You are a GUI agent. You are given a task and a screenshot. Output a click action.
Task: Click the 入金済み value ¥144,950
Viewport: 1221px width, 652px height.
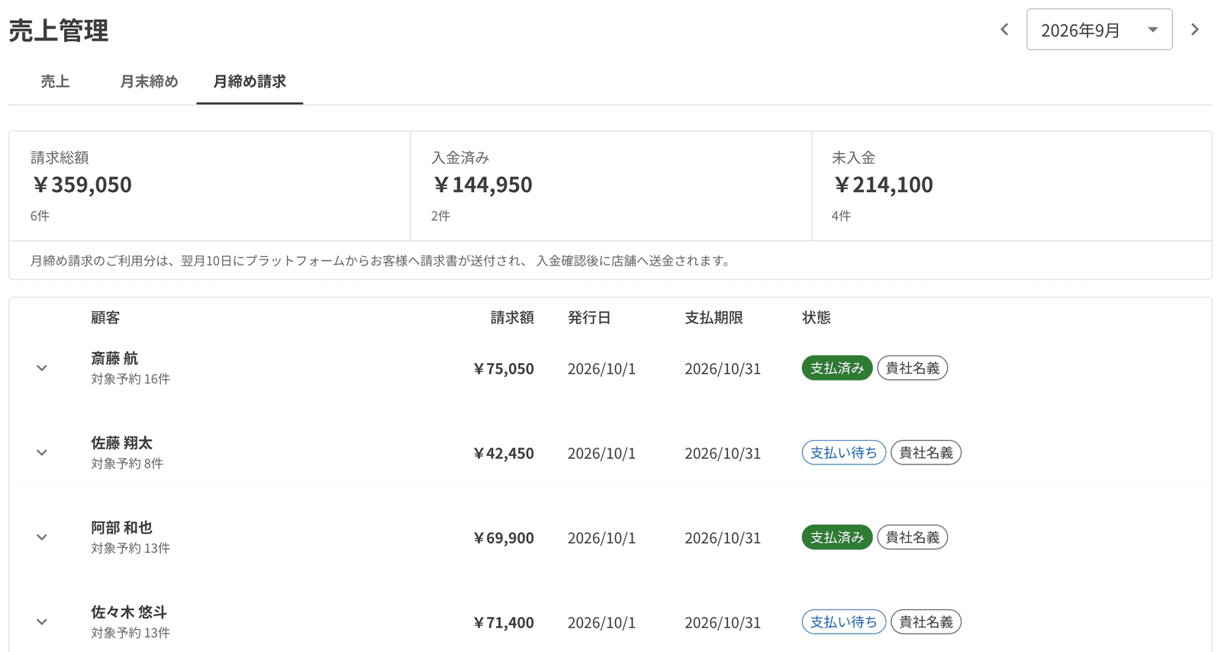point(482,185)
